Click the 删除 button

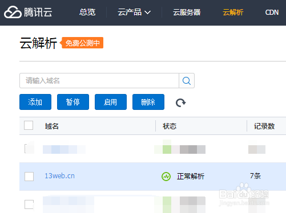148,102
